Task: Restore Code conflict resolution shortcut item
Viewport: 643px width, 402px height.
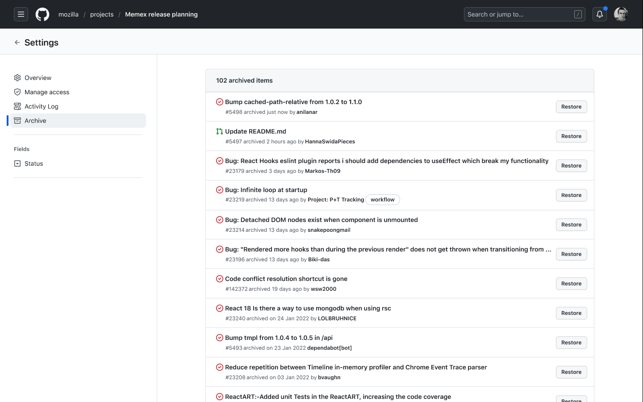Action: (x=571, y=284)
